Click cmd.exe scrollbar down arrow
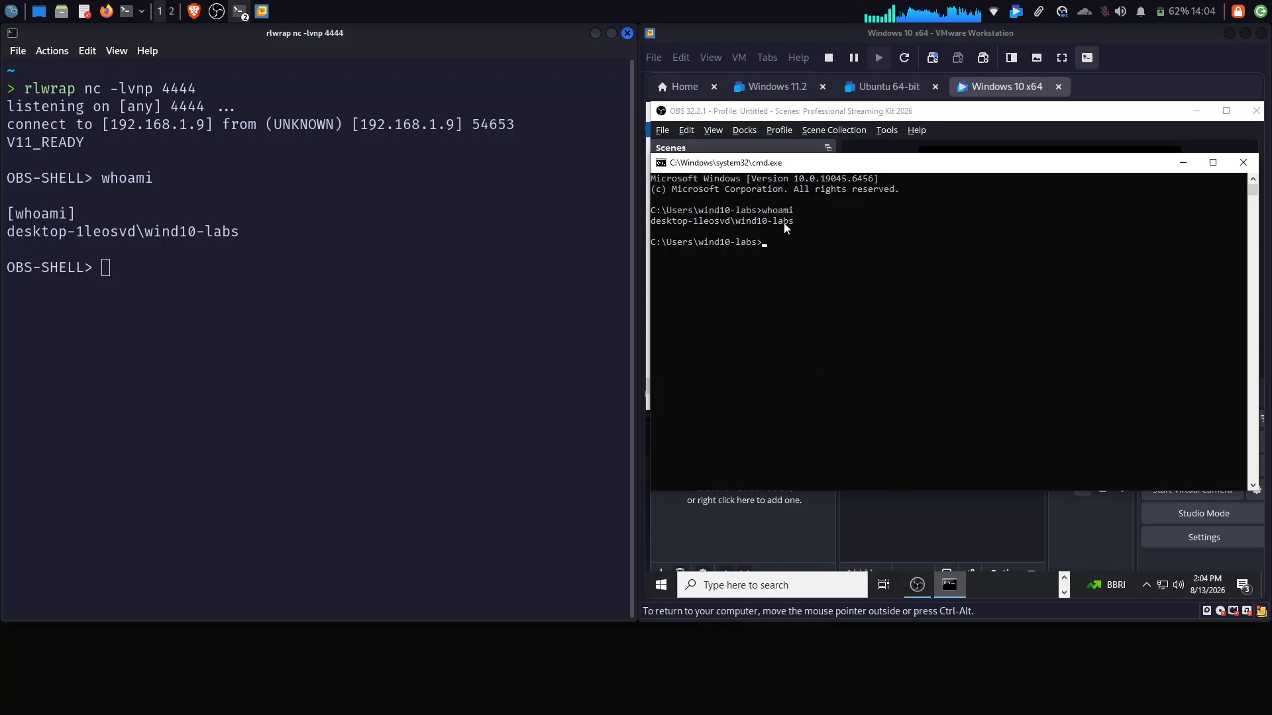The width and height of the screenshot is (1272, 715). pos(1253,485)
